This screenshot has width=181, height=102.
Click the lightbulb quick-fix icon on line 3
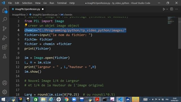(26, 25)
